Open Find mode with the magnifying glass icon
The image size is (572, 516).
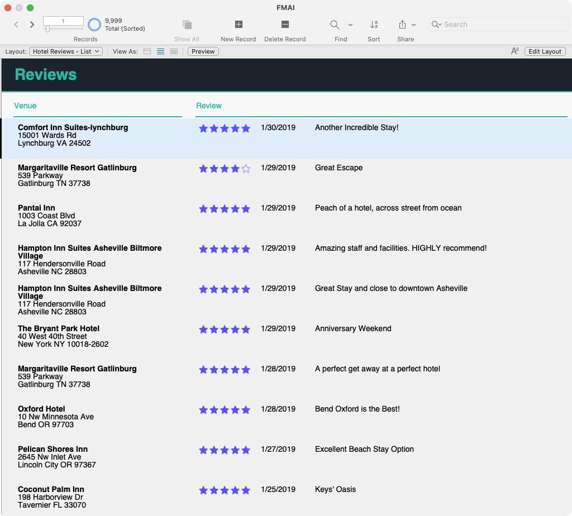[x=335, y=24]
